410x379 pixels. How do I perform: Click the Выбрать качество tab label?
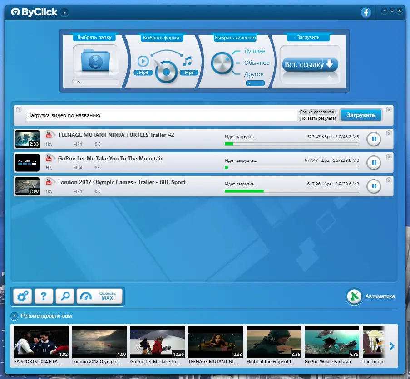coord(235,38)
